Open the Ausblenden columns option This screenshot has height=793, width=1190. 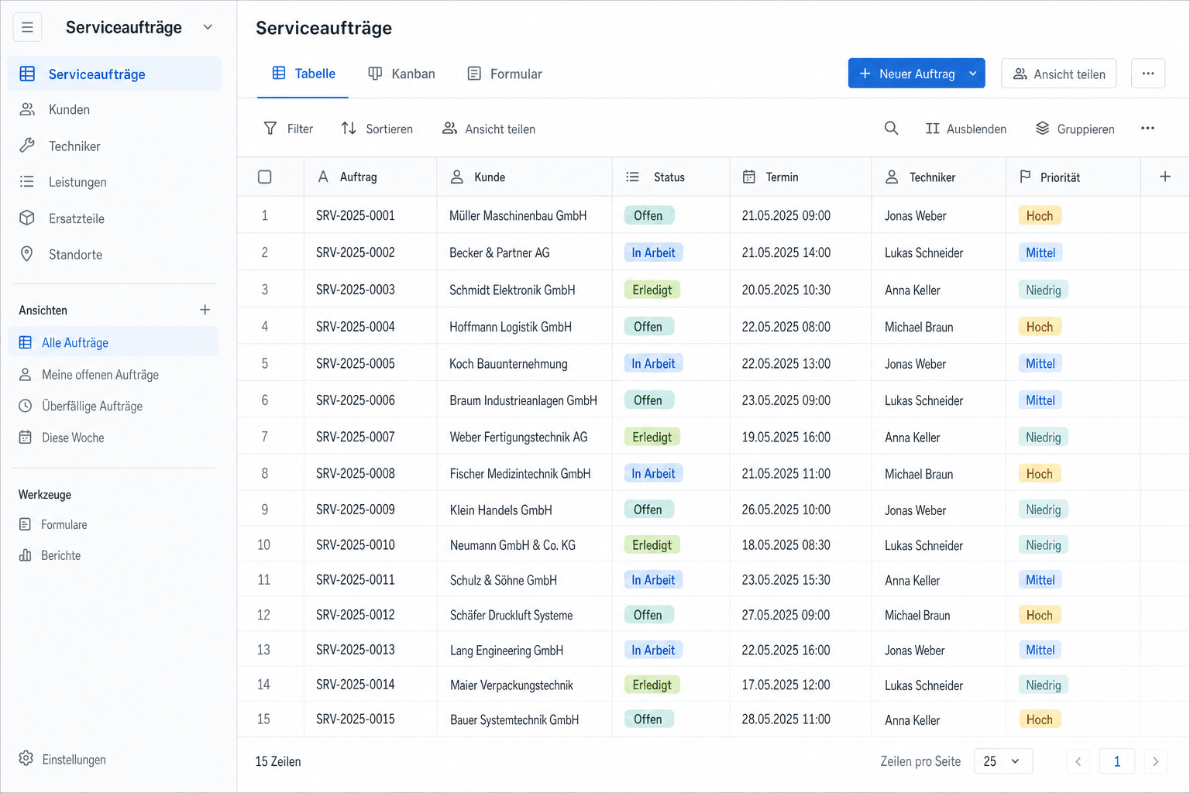coord(966,129)
